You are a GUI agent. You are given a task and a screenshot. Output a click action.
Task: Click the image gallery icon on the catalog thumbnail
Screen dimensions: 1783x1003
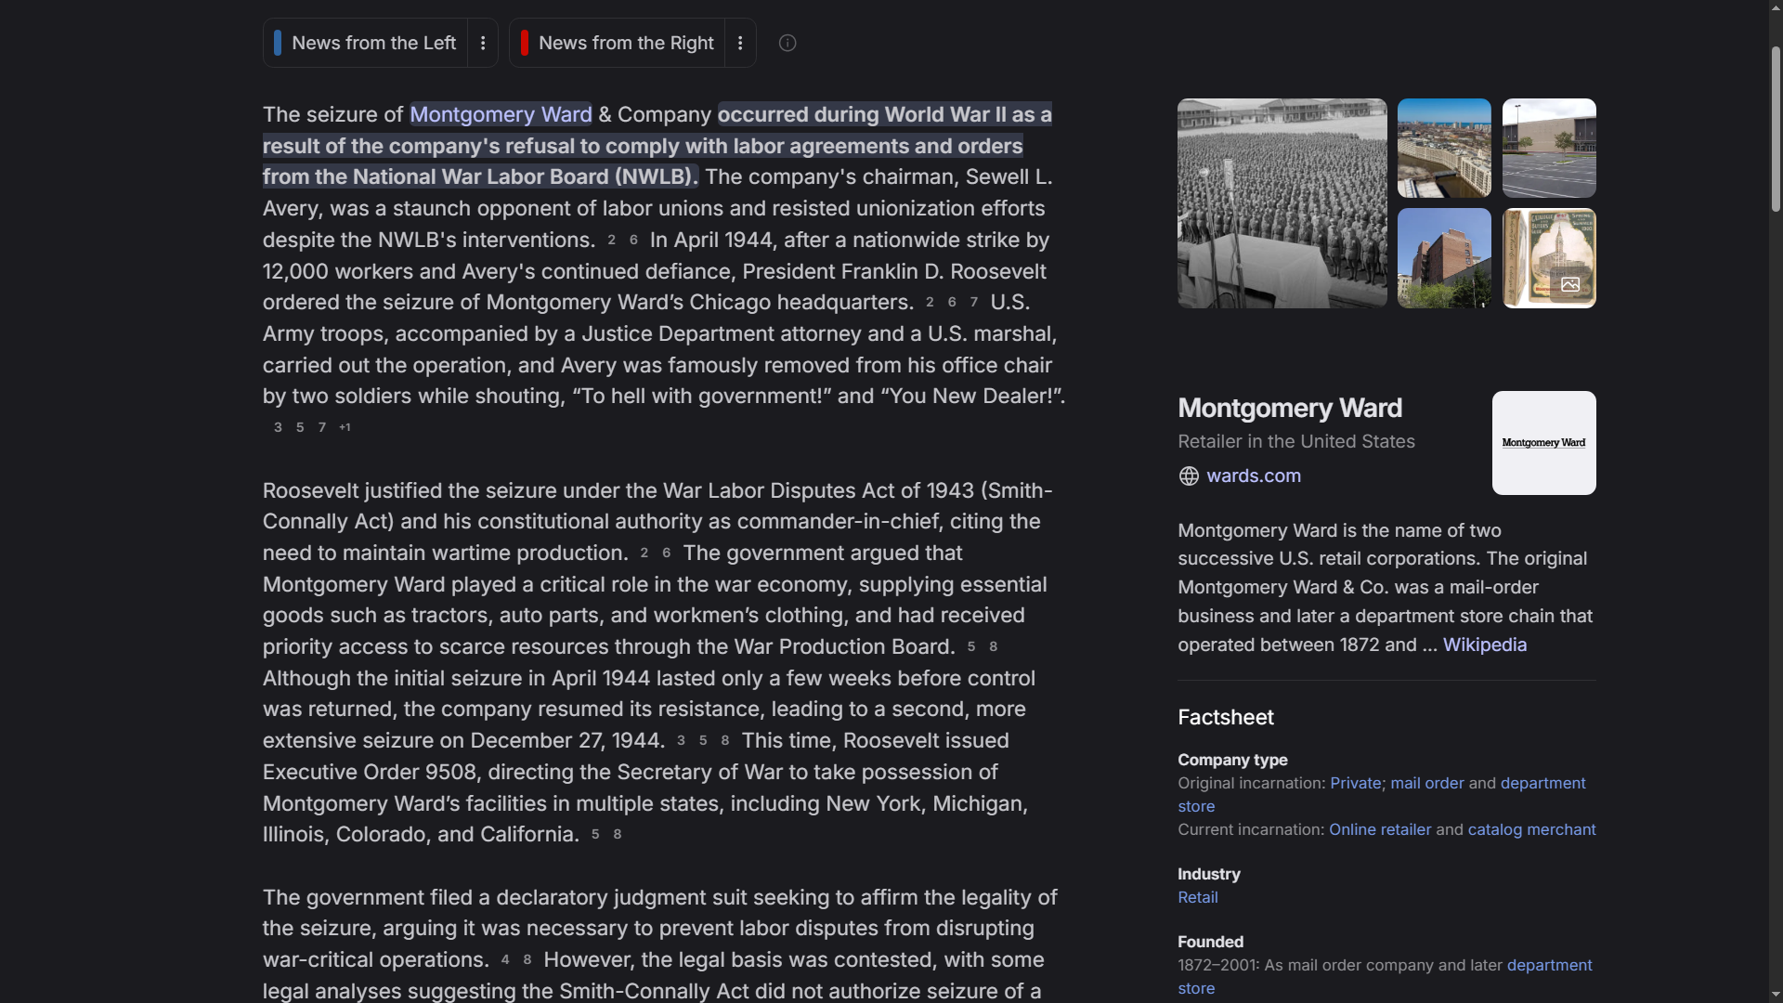tap(1570, 284)
